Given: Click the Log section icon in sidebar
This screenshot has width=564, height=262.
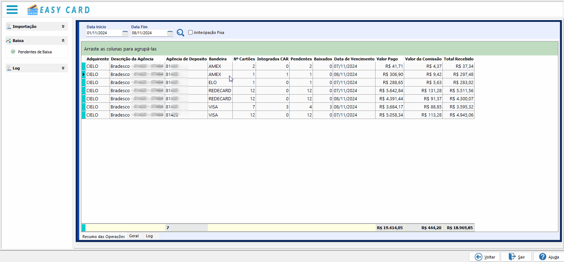Looking at the screenshot, I should 9,68.
